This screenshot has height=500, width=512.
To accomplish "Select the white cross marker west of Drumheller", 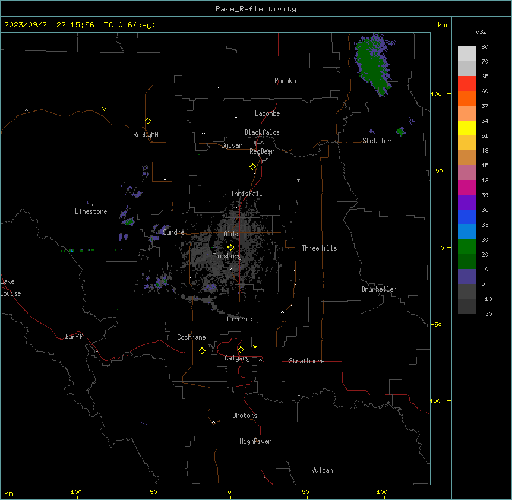I will point(364,223).
